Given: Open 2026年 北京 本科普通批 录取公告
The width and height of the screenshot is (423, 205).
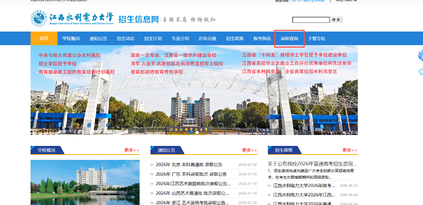Looking at the screenshot, I should [x=189, y=165].
